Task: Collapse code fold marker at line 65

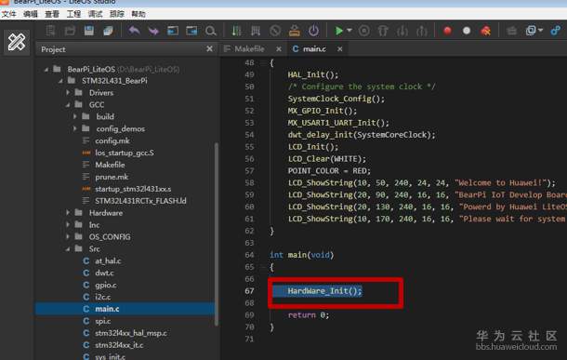Action: pyautogui.click(x=263, y=267)
